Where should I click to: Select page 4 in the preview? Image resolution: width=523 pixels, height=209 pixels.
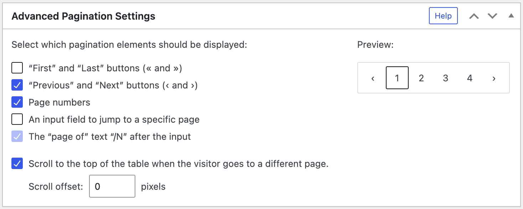[470, 78]
